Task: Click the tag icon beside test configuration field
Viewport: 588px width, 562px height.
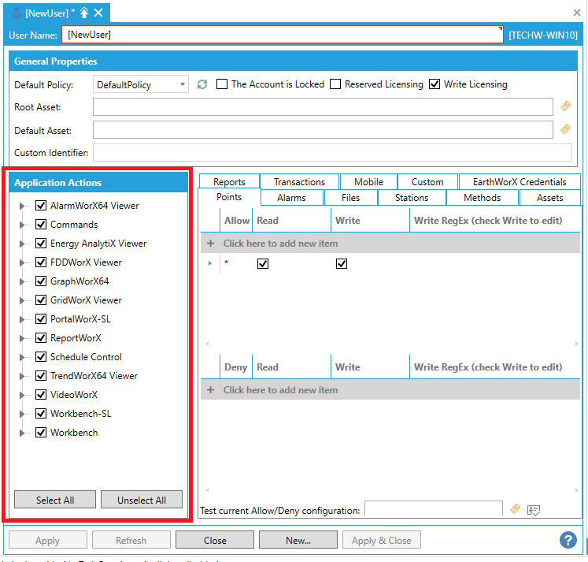Action: pyautogui.click(x=516, y=509)
